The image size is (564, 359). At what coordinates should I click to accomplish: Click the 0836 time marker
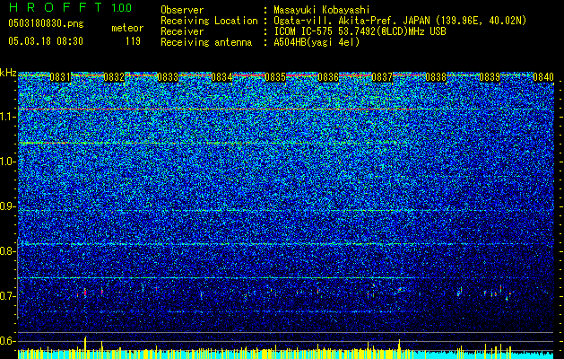(x=328, y=77)
